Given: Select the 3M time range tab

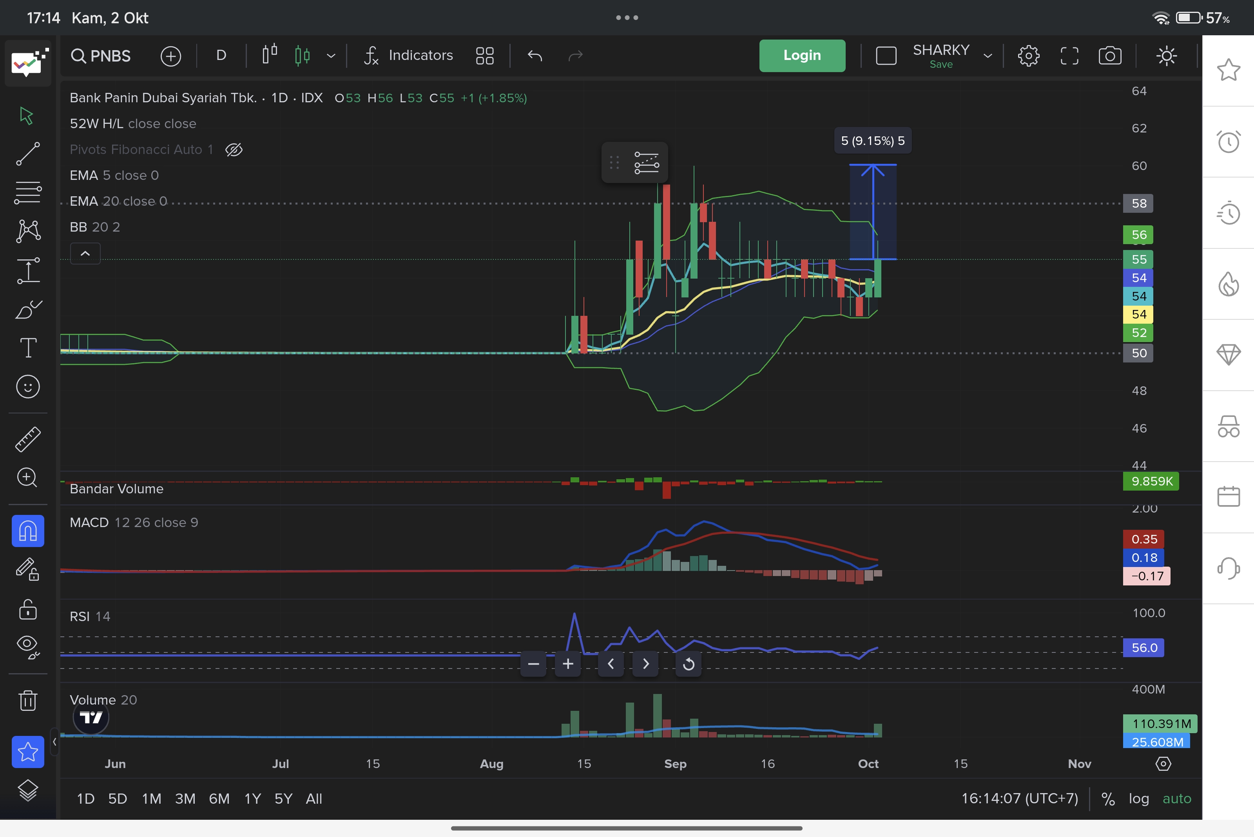Looking at the screenshot, I should pos(185,799).
